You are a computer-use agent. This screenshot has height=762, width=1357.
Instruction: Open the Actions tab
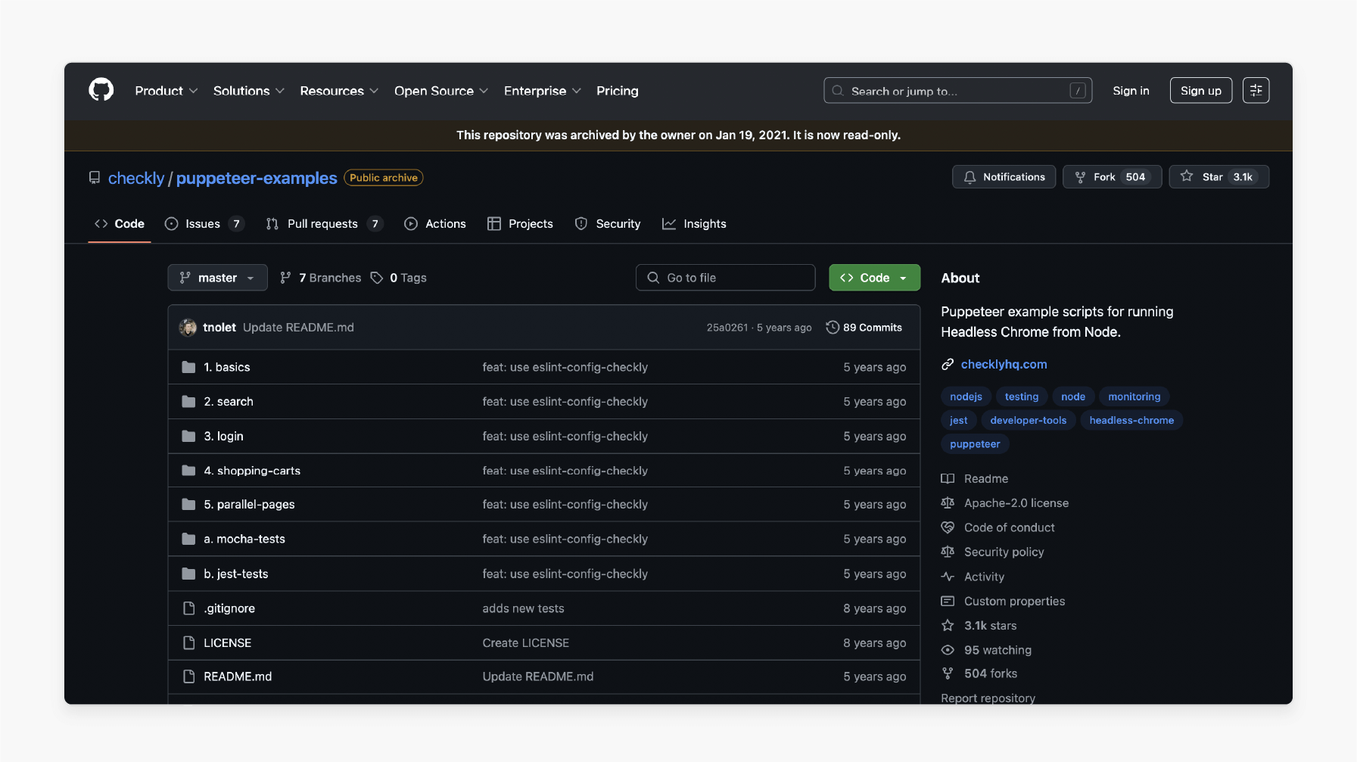tap(435, 224)
